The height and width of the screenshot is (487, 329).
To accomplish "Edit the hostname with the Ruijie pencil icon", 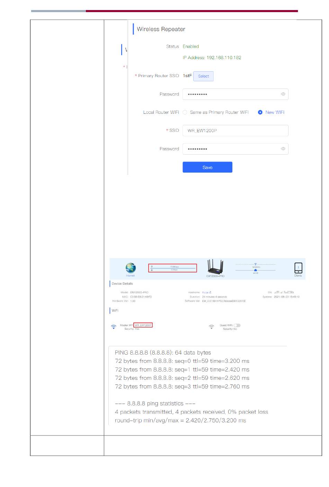I will coord(210,293).
